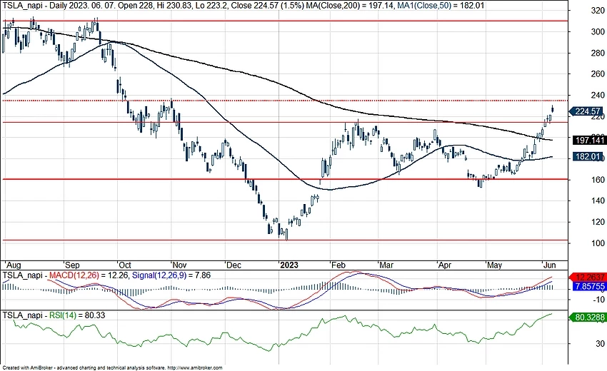Select the 'RSI(14) = 80.33' indicator label
Screen dimensions: 607x371
(77, 315)
